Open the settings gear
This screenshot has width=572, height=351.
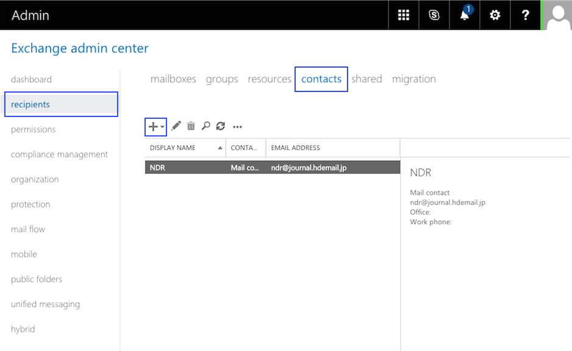(x=495, y=15)
